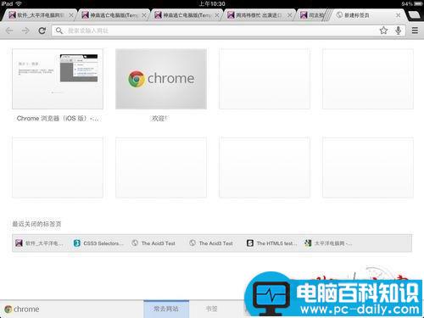424x318 pixels.
Task: Reopen recently closed 软件_太平洋电... page
Action: coord(39,243)
